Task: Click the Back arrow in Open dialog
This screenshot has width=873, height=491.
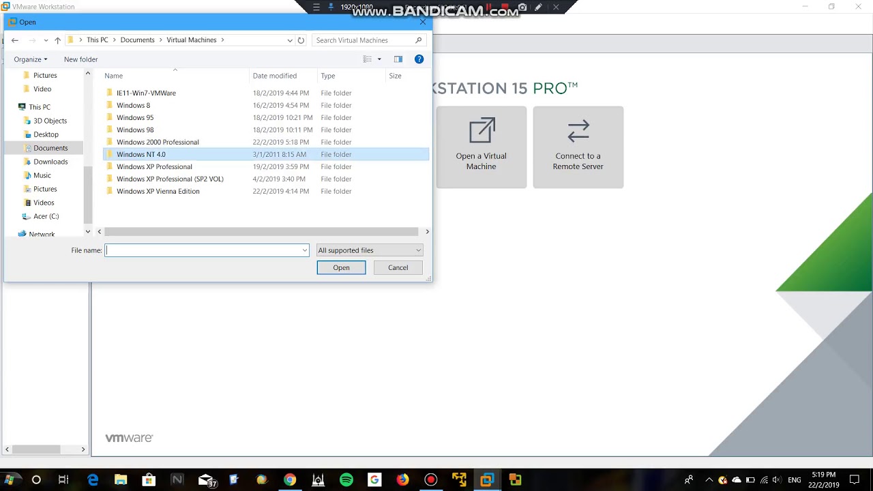Action: click(15, 40)
